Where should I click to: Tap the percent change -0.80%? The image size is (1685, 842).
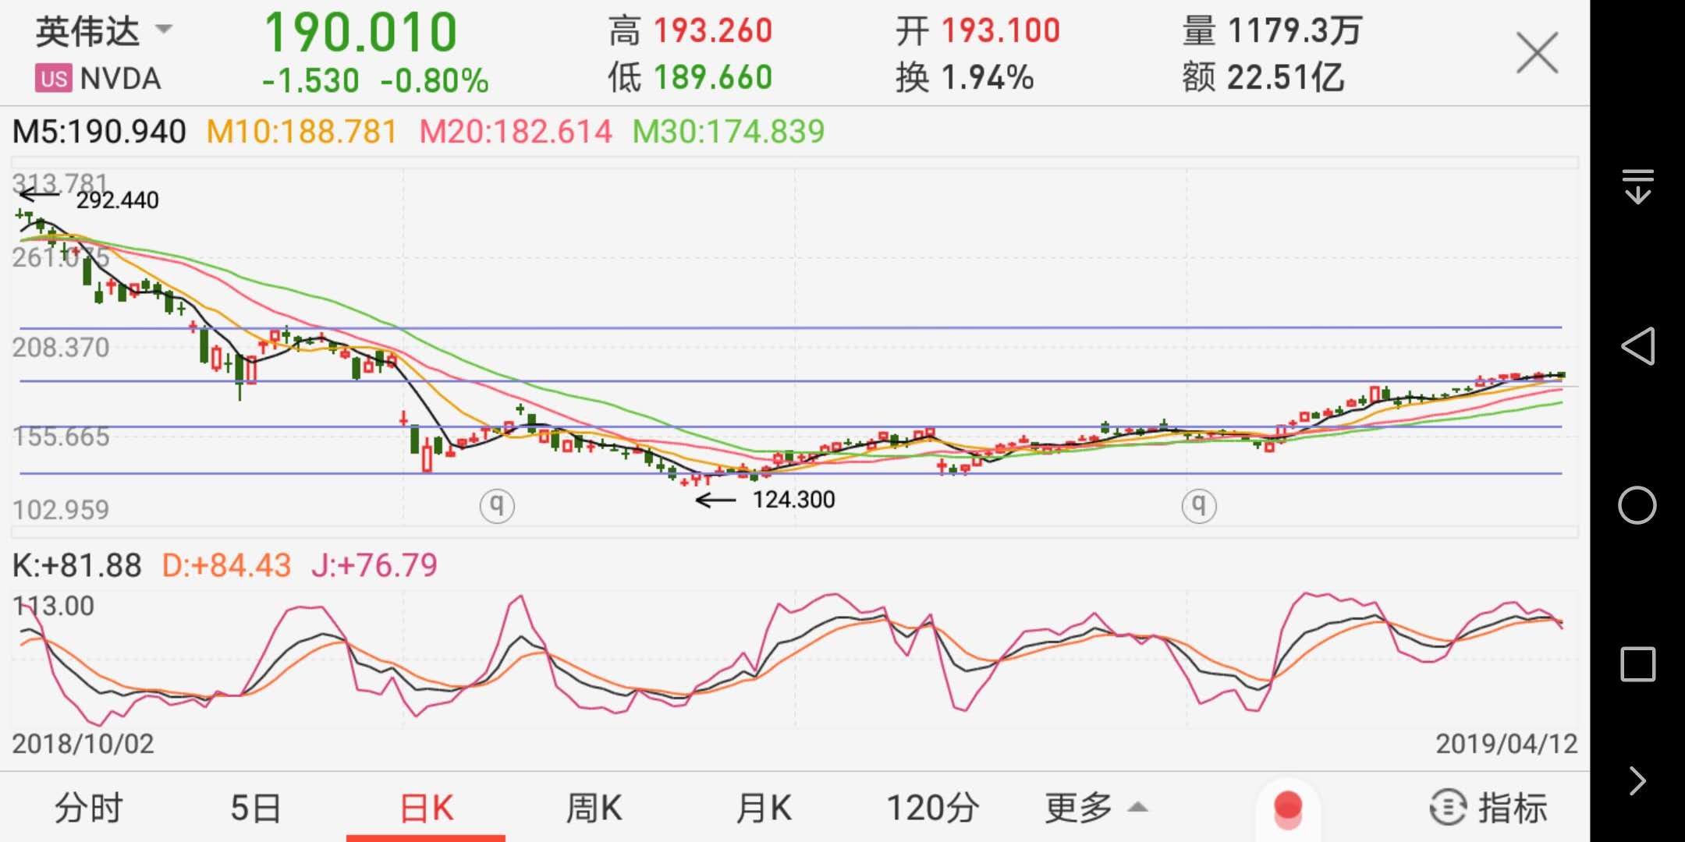point(435,80)
